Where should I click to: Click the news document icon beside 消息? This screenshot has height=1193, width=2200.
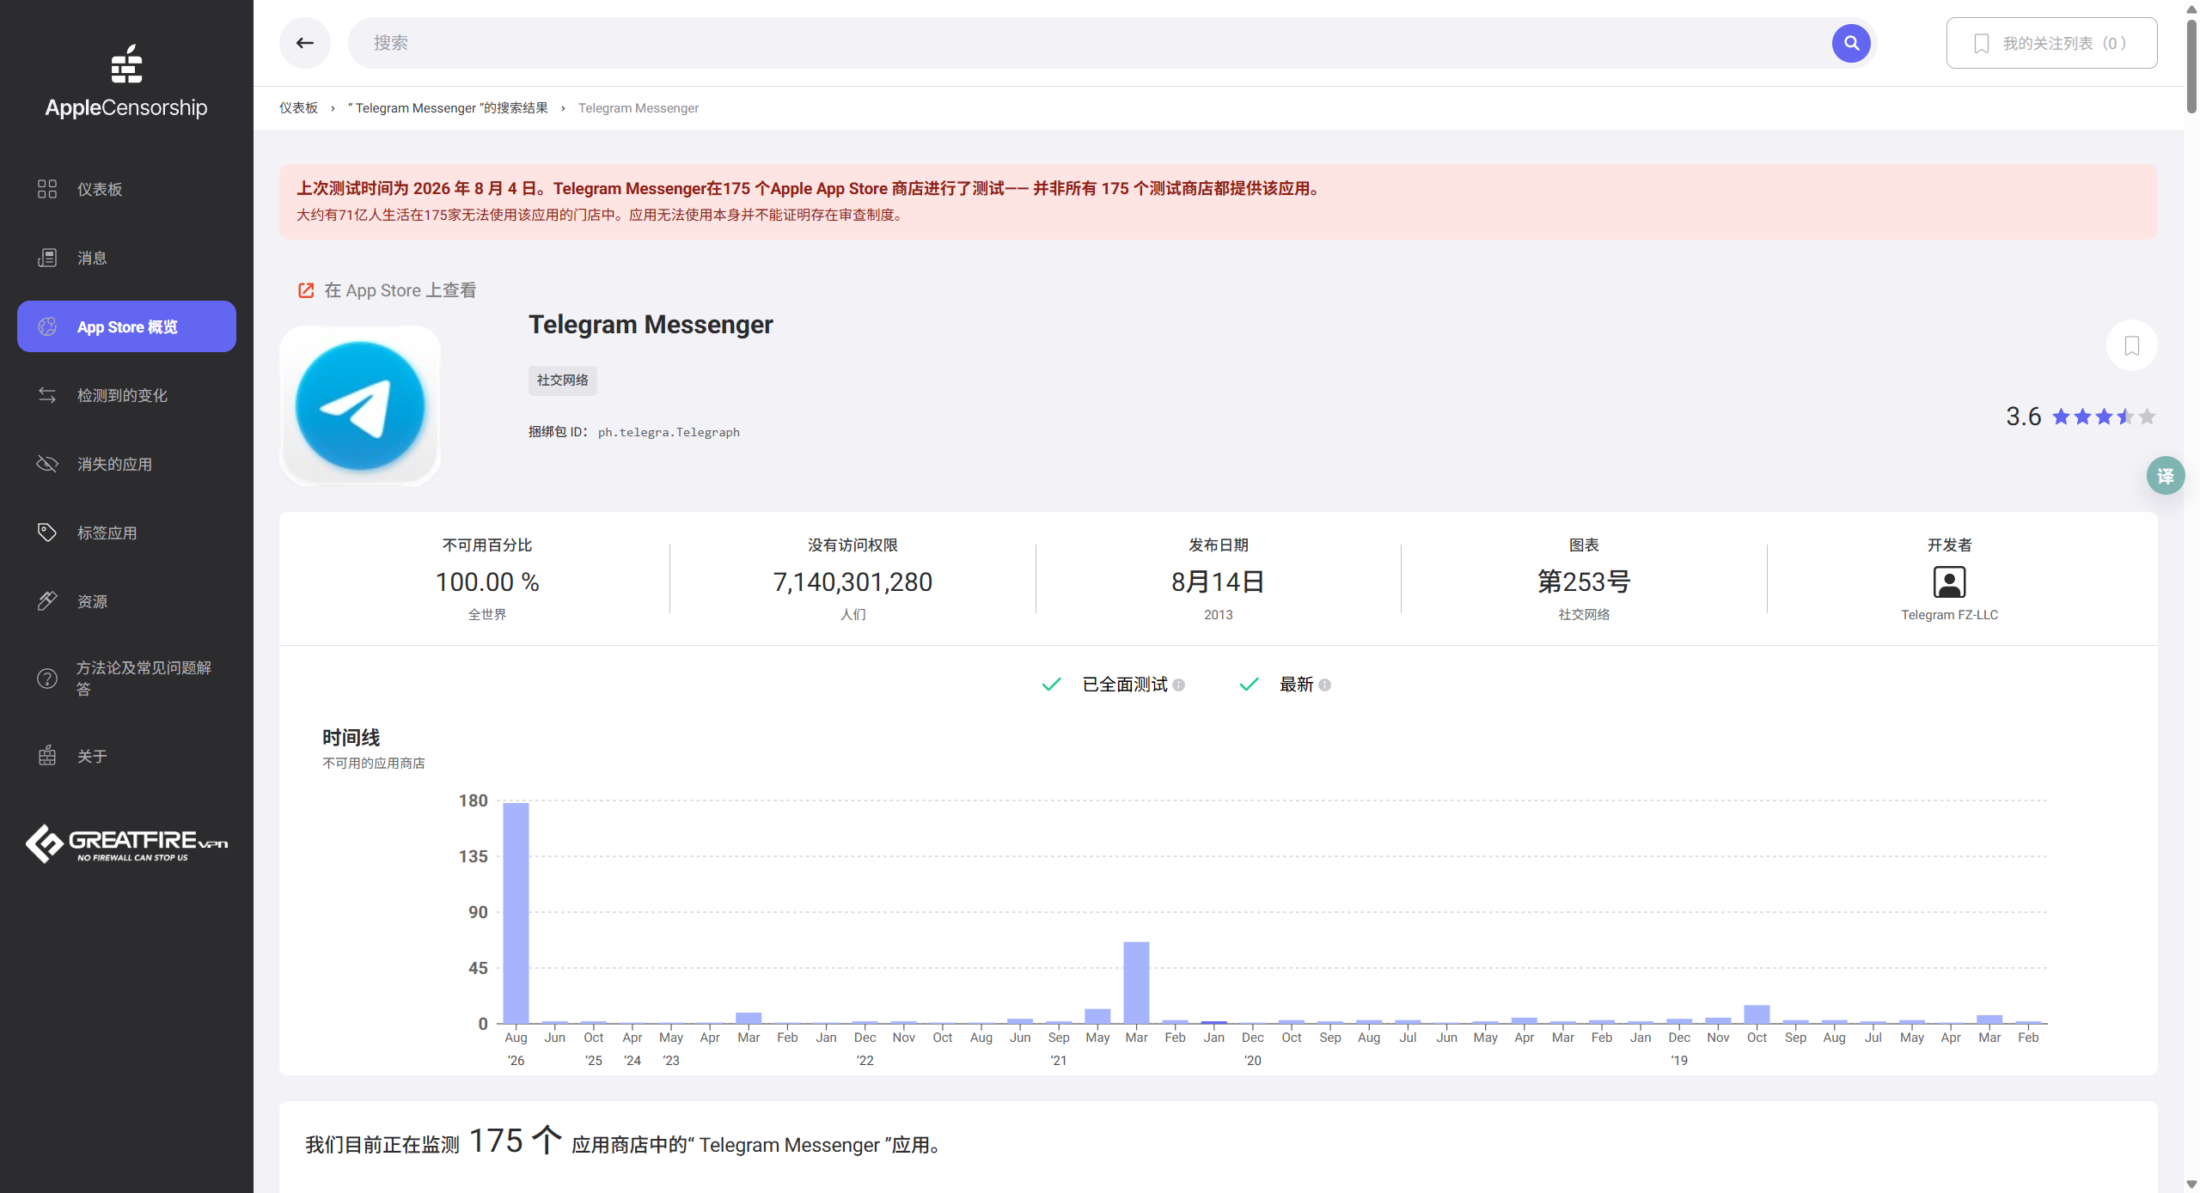tap(47, 258)
